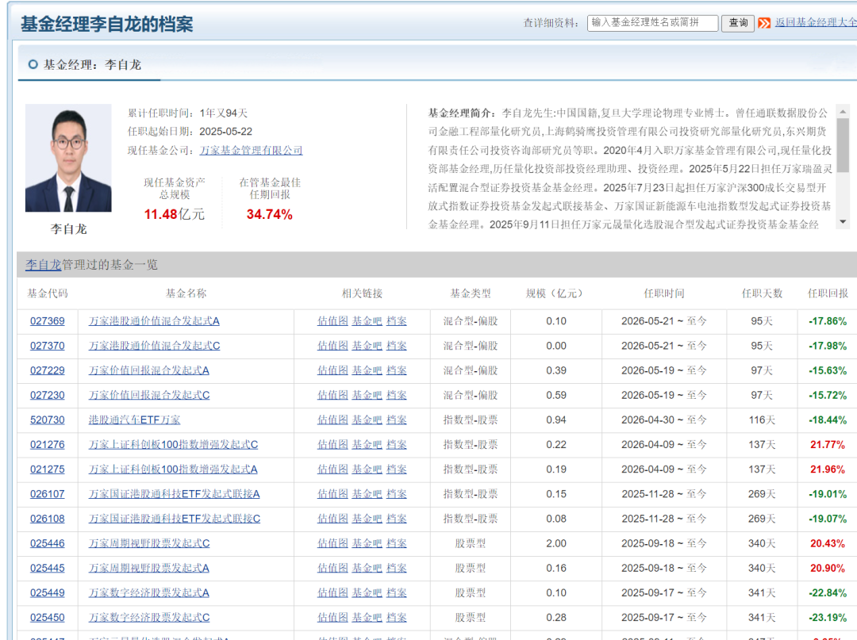The image size is (857, 640).
Task: Click scroll-up arrow in manager bio box
Action: coord(843,111)
